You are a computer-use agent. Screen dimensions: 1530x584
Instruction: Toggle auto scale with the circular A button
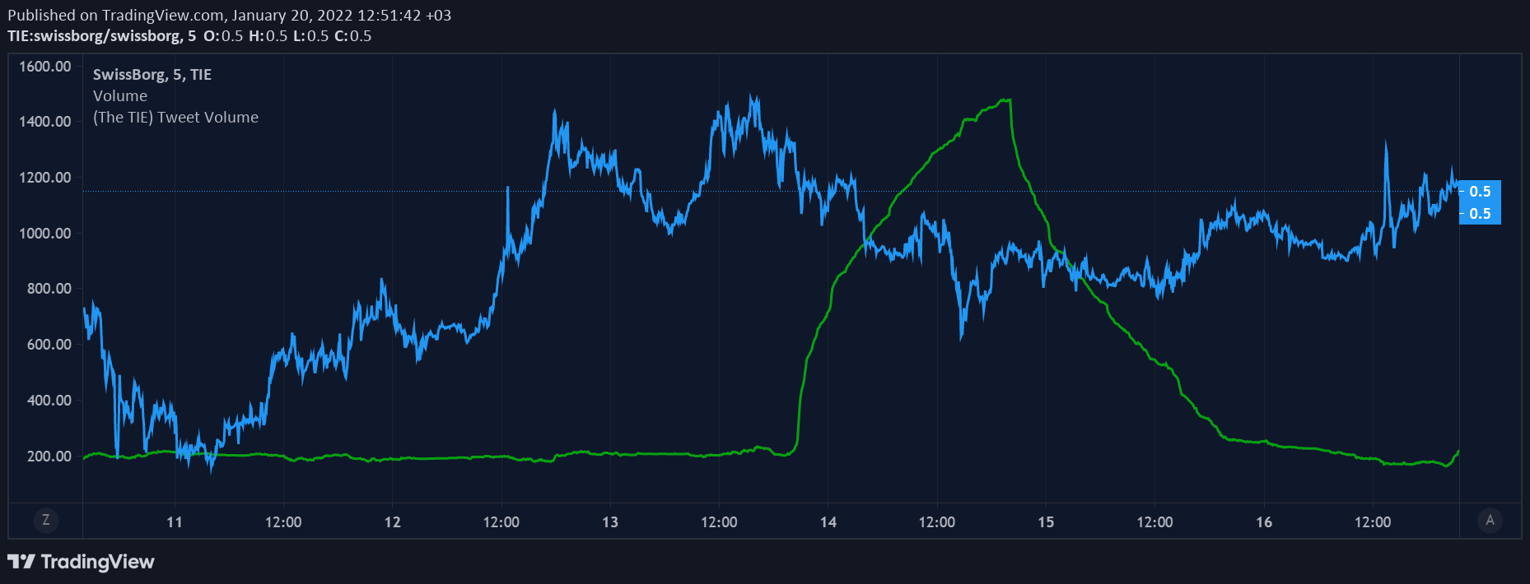click(x=1489, y=520)
